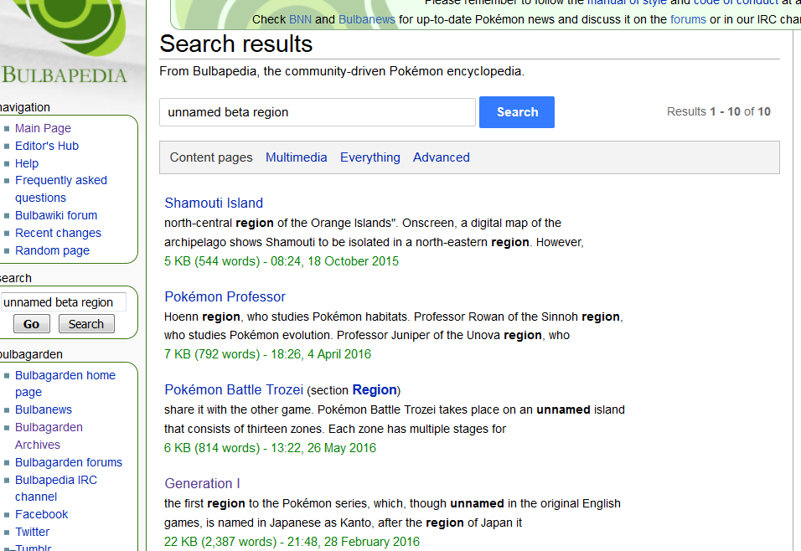
Task: Open Editor's Hub link
Action: point(46,146)
